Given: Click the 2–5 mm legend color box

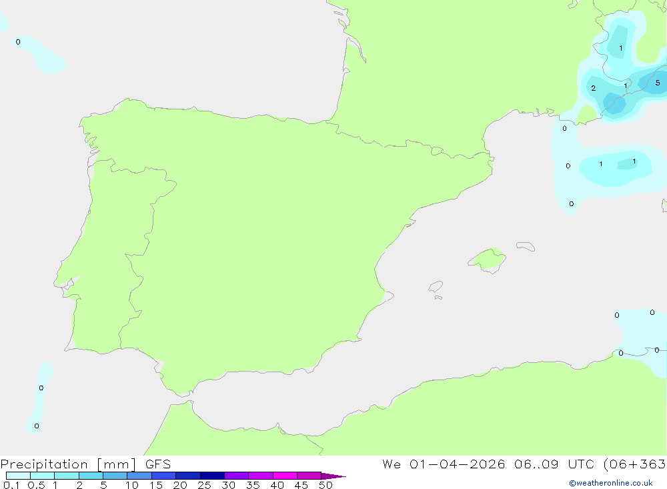Looking at the screenshot, I should (x=91, y=476).
